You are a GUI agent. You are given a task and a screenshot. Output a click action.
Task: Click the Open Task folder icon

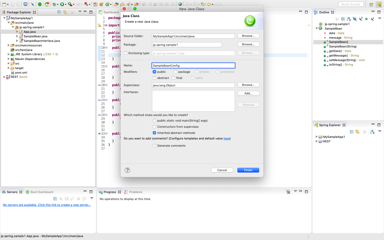[x=122, y=4]
